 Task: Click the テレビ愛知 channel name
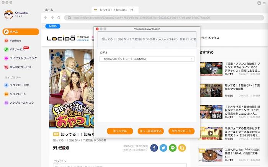pyautogui.click(x=61, y=148)
